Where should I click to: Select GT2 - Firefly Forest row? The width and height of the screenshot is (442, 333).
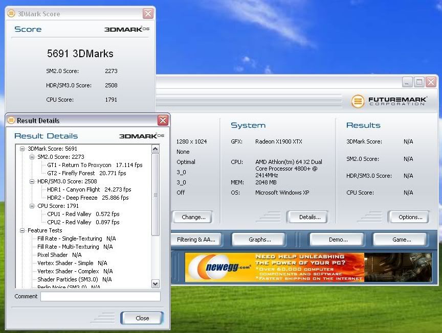tap(86, 173)
